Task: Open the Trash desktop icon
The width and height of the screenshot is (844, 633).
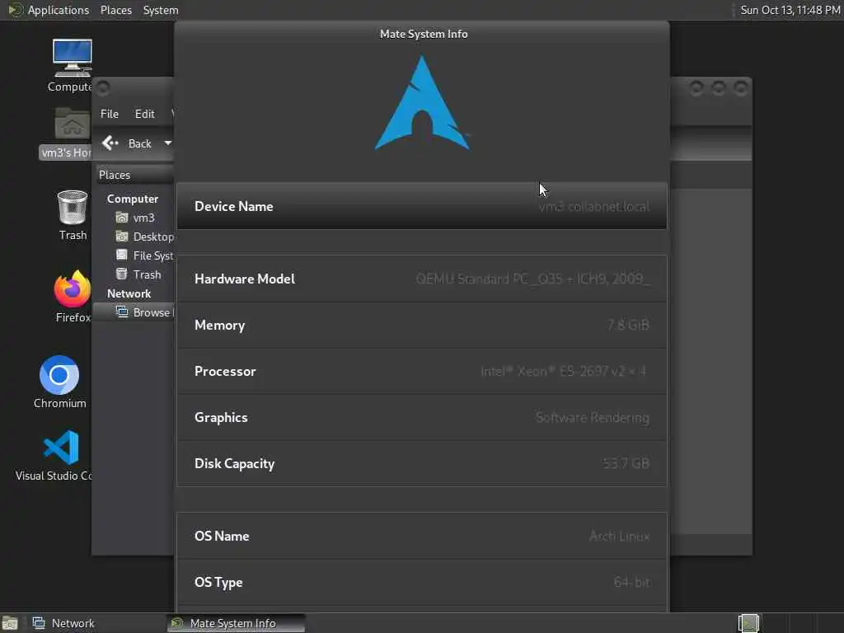Action: tap(73, 207)
